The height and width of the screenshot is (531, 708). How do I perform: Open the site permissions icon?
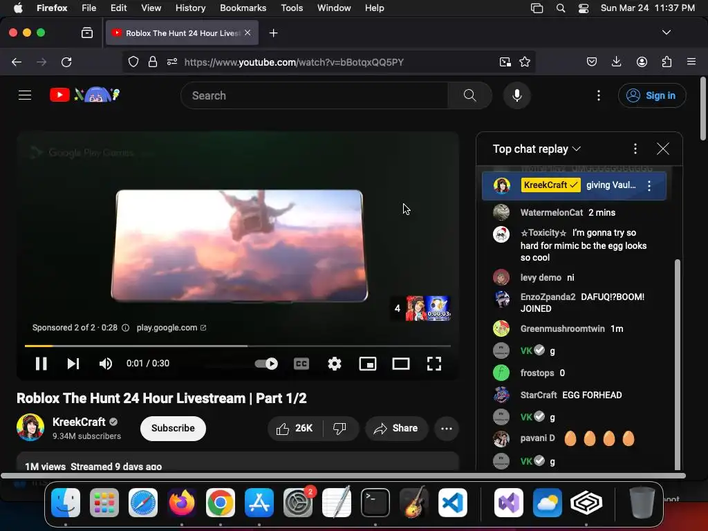pos(172,62)
